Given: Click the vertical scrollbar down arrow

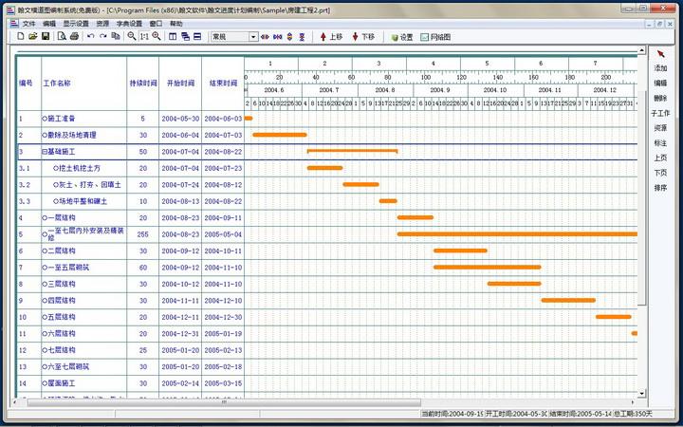Looking at the screenshot, I should pos(641,393).
